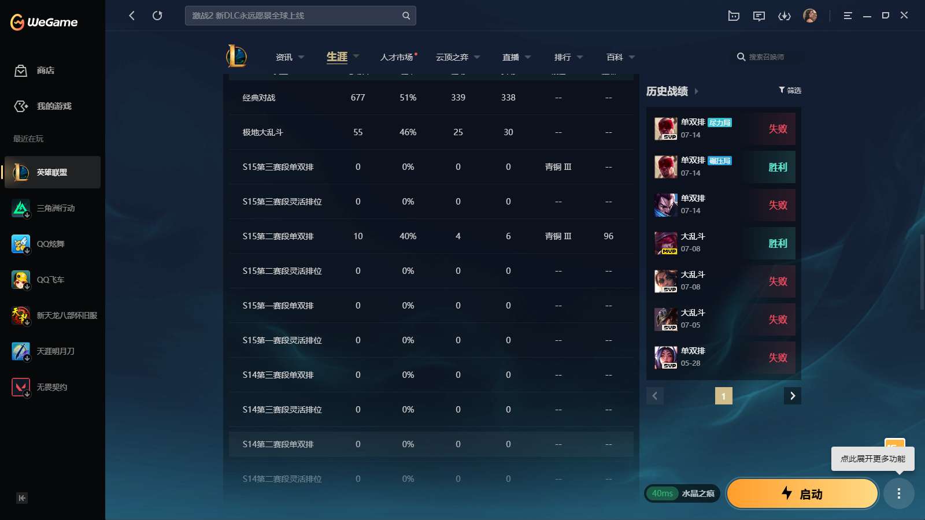This screenshot has width=925, height=520.
Task: Click the League of Legends logo icon
Action: pos(236,57)
